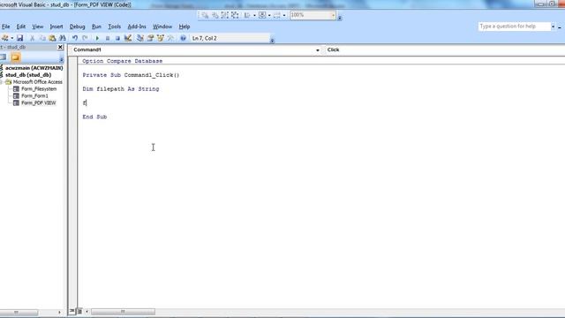The width and height of the screenshot is (565, 318).
Task: Open the Debug menu
Action: point(77,26)
